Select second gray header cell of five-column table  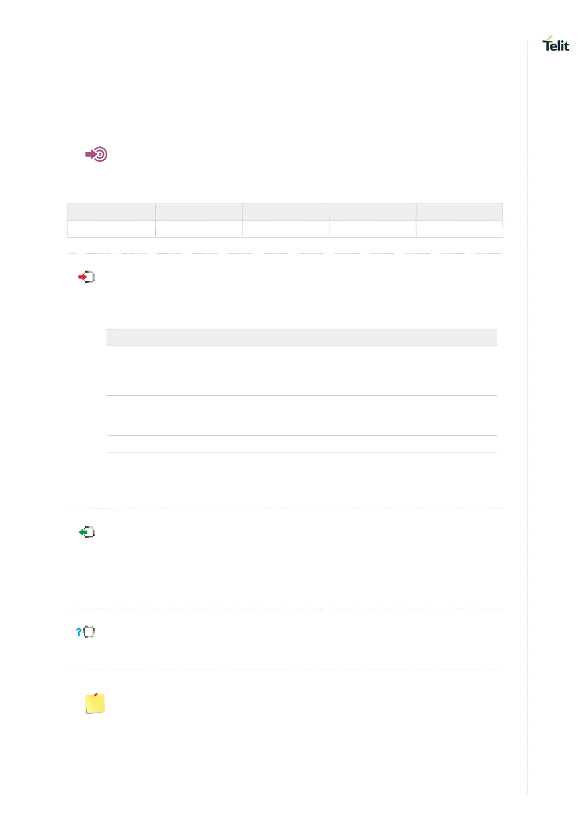[199, 212]
